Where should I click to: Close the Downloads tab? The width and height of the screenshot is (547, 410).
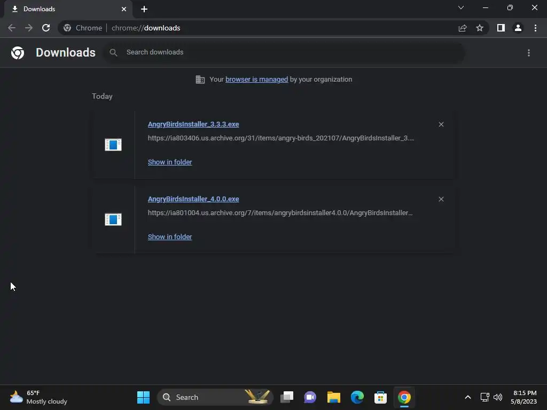pyautogui.click(x=124, y=9)
